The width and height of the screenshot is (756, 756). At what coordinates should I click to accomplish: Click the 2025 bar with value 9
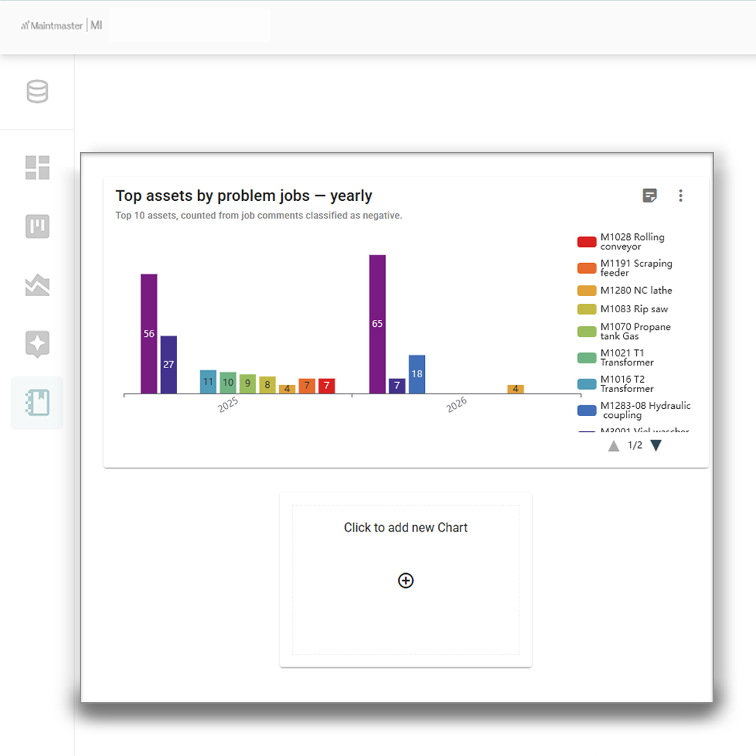click(x=248, y=384)
